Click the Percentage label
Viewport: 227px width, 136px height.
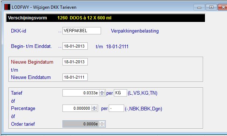[x=23, y=109]
